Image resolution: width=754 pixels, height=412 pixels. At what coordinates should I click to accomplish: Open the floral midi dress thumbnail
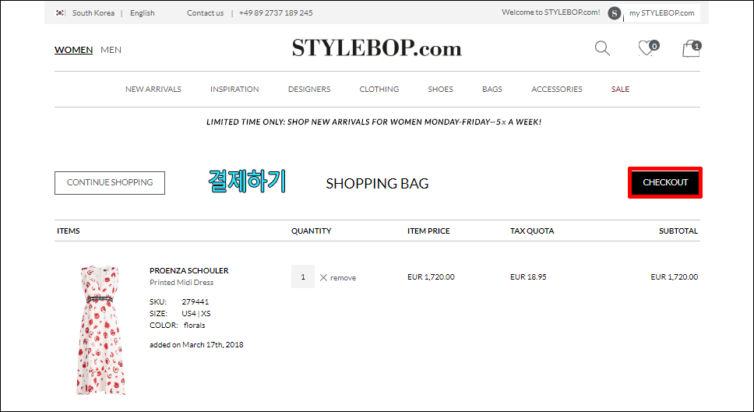[101, 329]
